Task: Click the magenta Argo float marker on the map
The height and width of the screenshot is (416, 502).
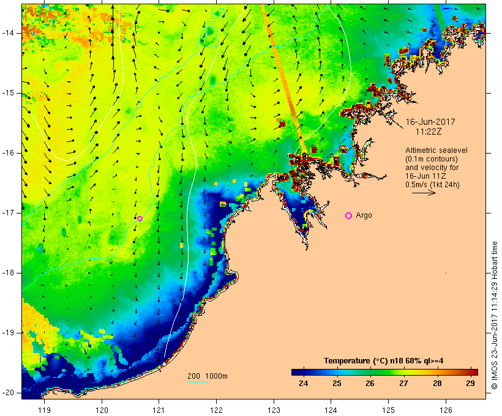Action: point(140,218)
